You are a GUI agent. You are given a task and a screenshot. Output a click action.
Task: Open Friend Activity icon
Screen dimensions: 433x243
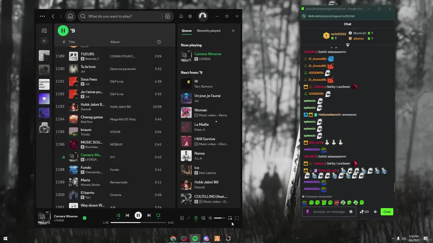[x=190, y=16]
